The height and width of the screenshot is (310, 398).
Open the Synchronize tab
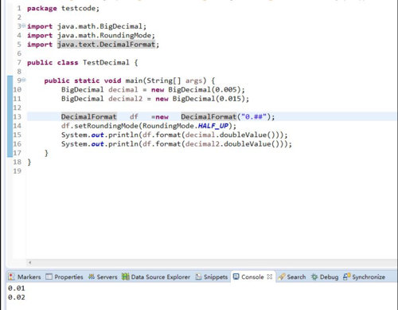click(x=364, y=277)
